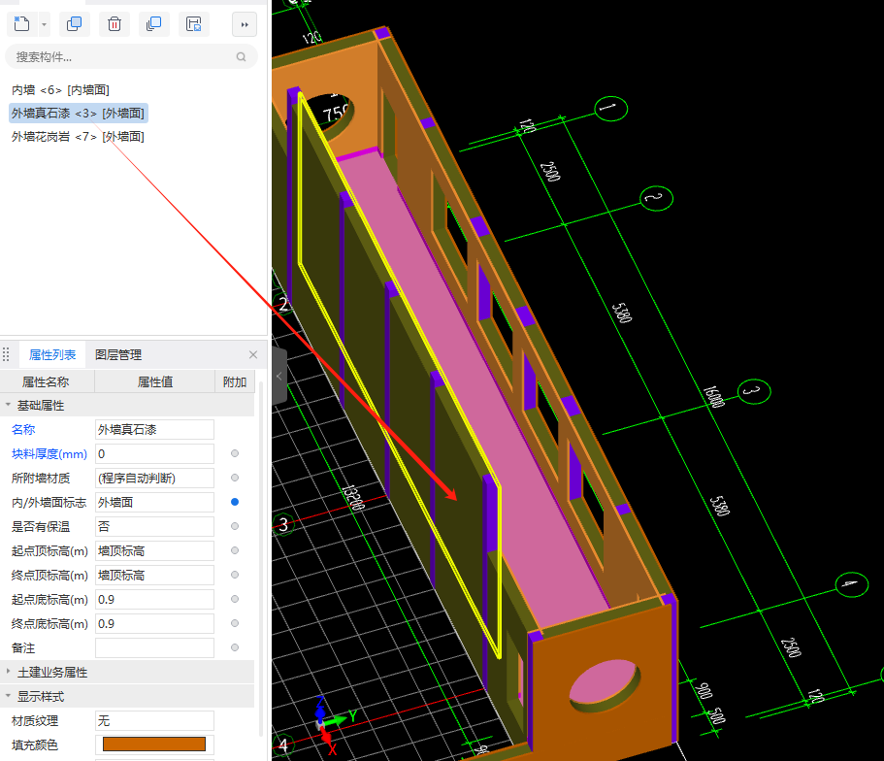This screenshot has width=884, height=761.
Task: Click axis bubble 2 on the right
Action: (x=656, y=198)
